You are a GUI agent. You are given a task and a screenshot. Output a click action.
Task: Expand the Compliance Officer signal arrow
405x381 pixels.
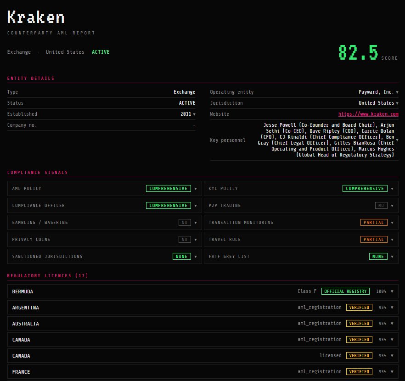pos(196,206)
